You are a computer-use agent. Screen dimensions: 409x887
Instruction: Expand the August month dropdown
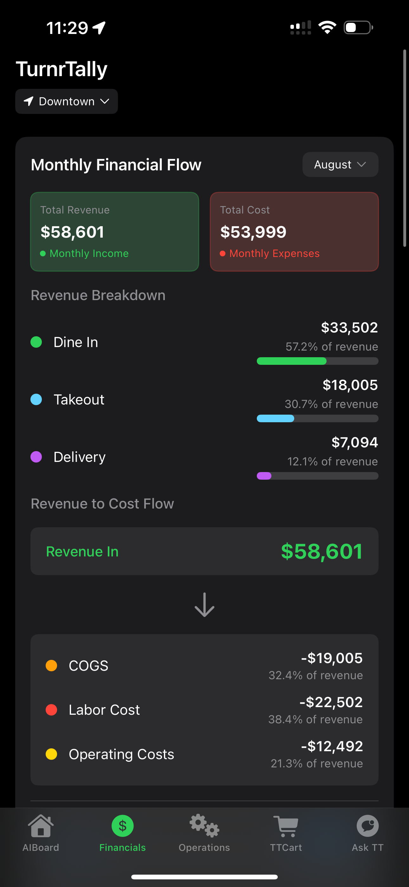pyautogui.click(x=340, y=165)
